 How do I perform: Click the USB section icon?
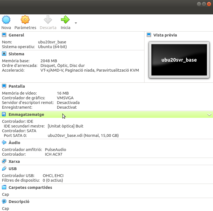coord(4,168)
